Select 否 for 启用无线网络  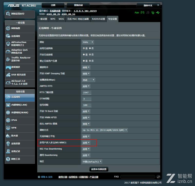[x=90, y=48]
